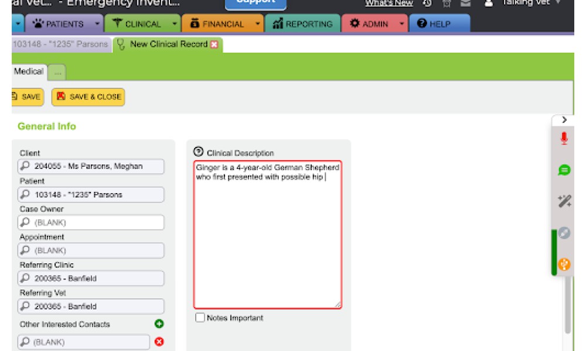Viewport: 586px width, 351px height.
Task: Open the green chat bubble icon
Action: pyautogui.click(x=564, y=170)
